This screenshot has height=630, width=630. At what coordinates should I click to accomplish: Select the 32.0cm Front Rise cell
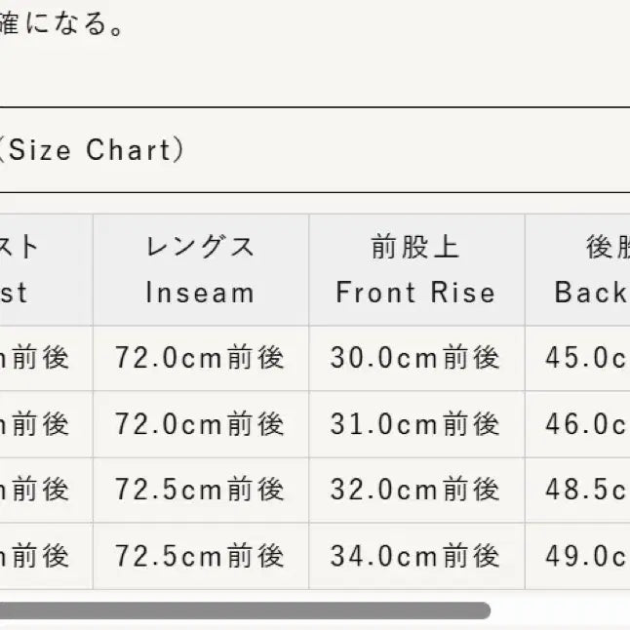tap(415, 490)
